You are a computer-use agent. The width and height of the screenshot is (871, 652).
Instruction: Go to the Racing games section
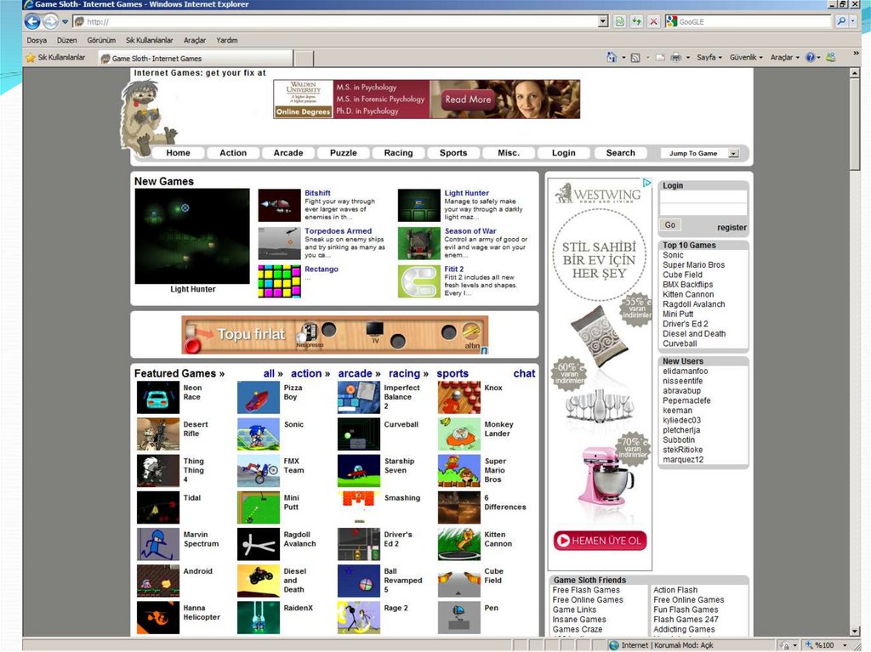pyautogui.click(x=398, y=153)
